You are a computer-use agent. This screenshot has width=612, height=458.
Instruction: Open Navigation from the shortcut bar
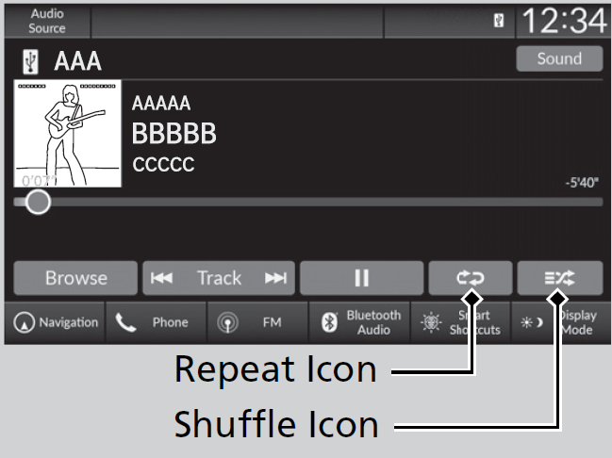pyautogui.click(x=56, y=322)
